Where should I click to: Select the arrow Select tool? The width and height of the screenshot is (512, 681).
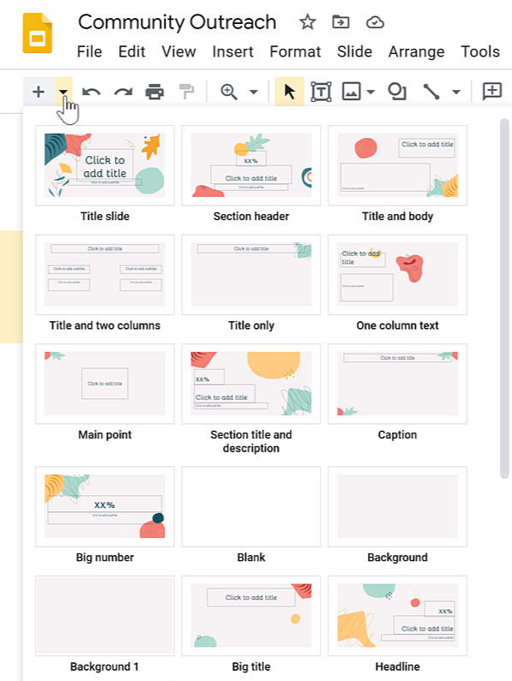coord(289,92)
